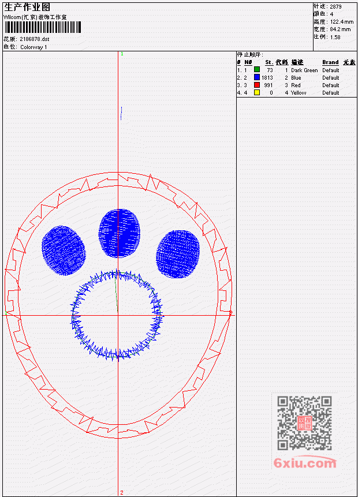
Task: Click the 'Blue' description in row 2
Action: click(x=296, y=78)
